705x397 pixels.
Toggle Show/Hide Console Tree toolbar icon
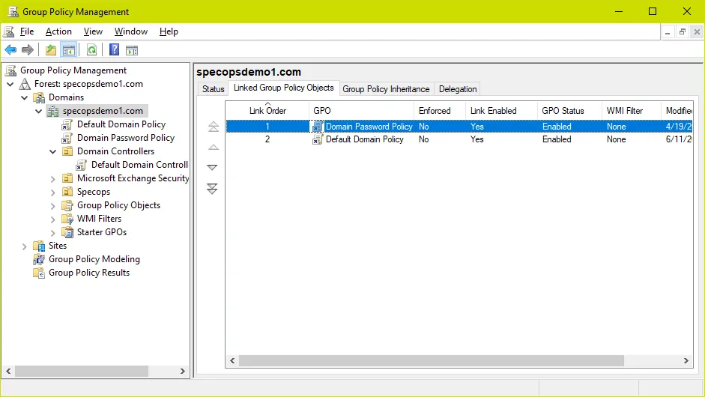(69, 50)
